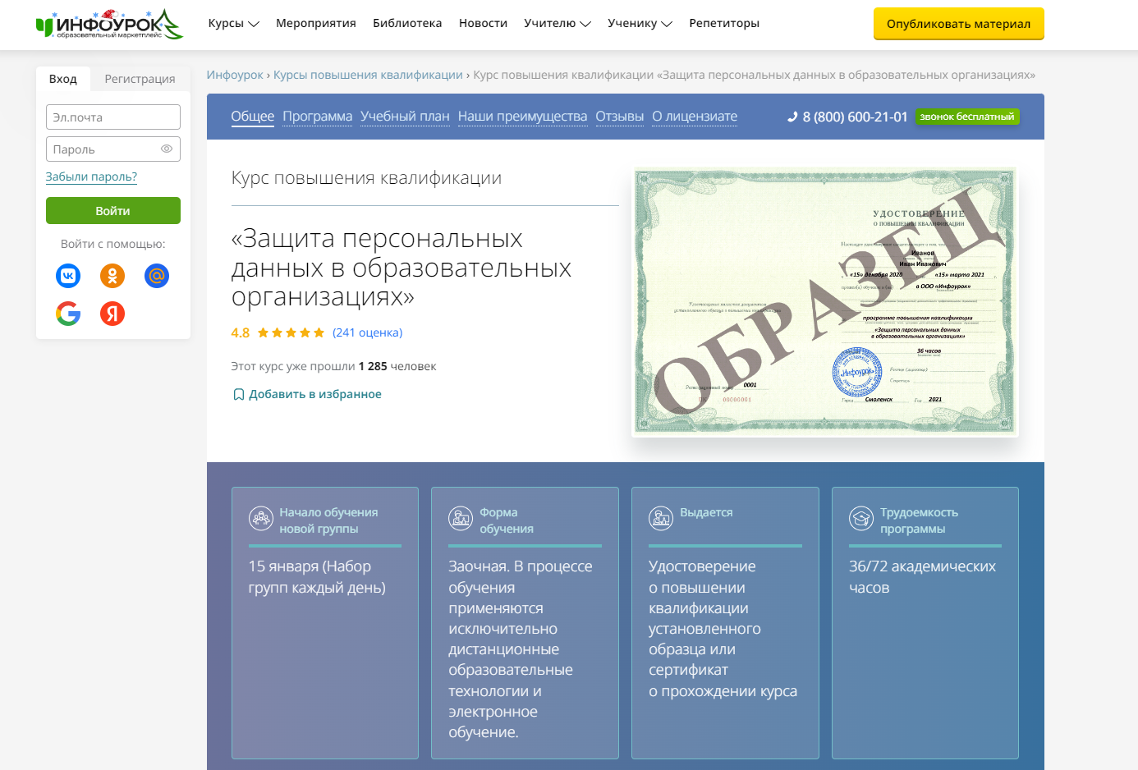
Task: Select the Учебный план tab
Action: [x=405, y=117]
